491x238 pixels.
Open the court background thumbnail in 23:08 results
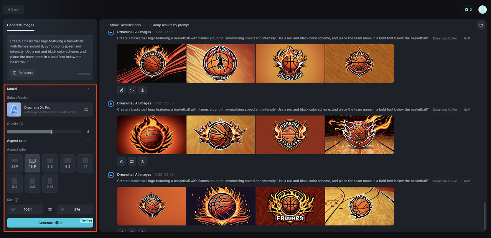tap(359, 135)
